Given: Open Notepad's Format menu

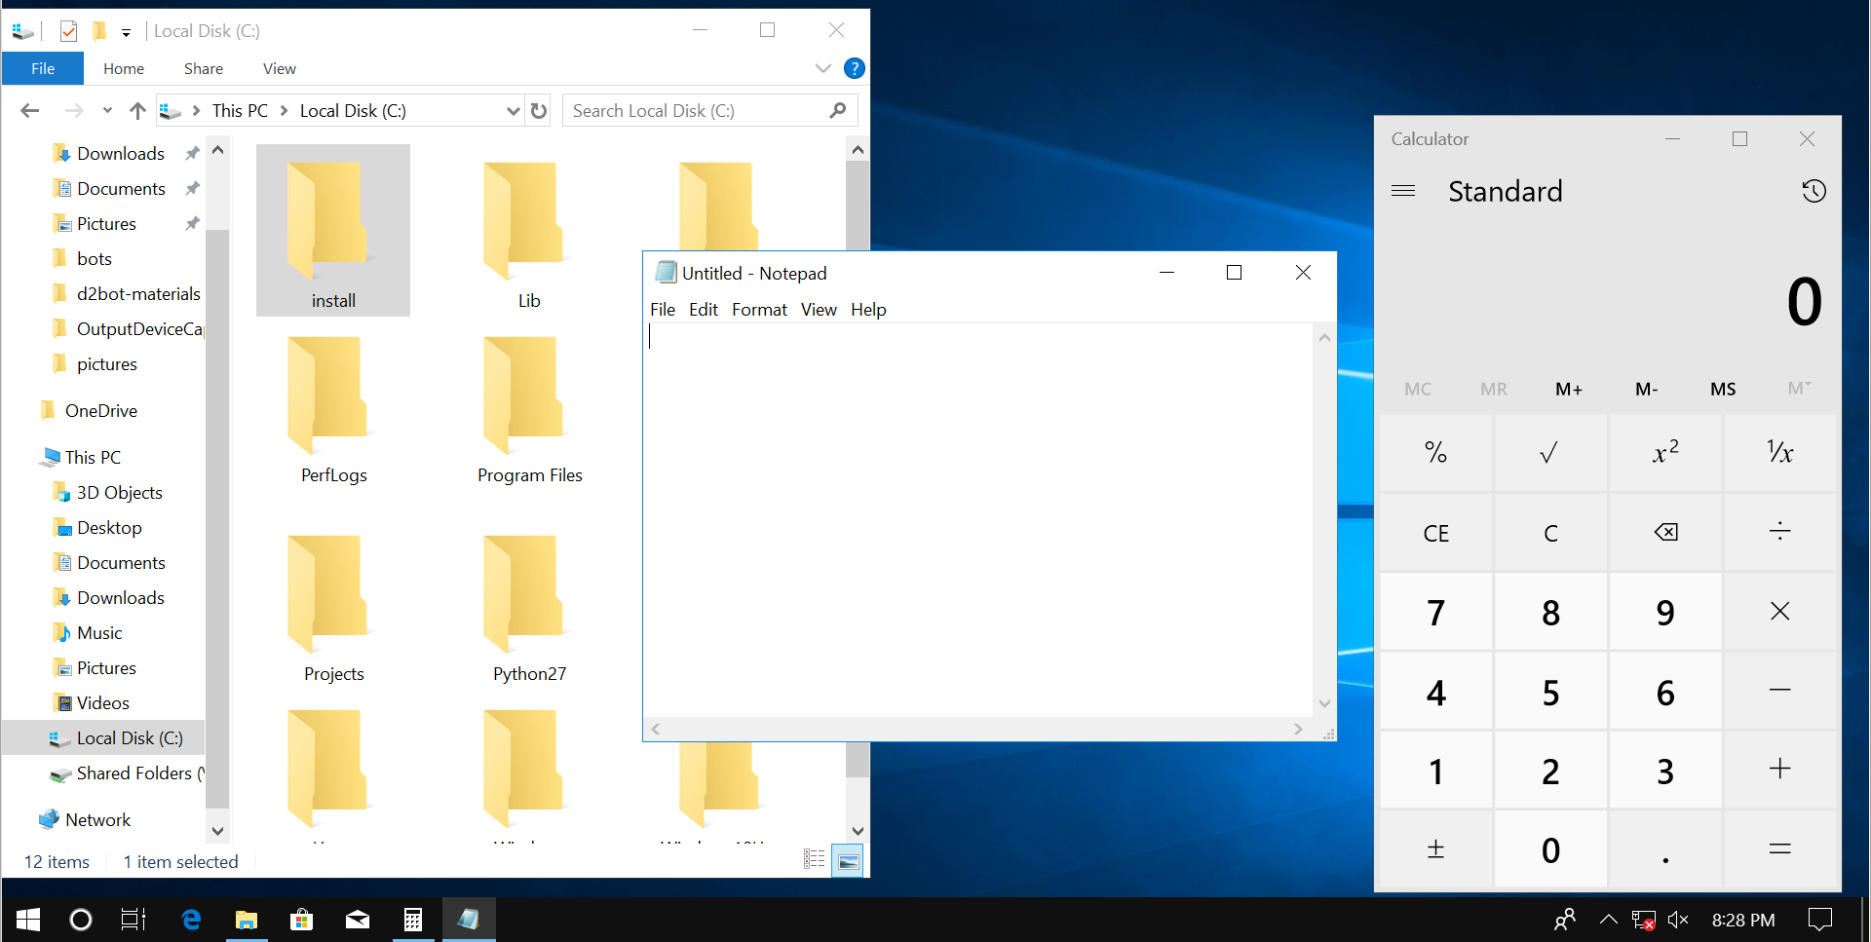Looking at the screenshot, I should (758, 310).
